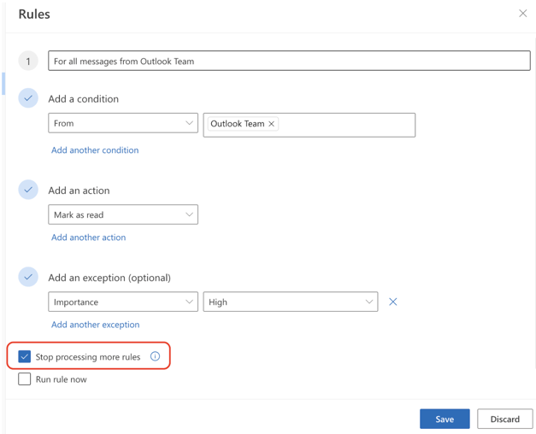Viewport: 536px width, 434px height.
Task: Open the From condition dropdown
Action: 123,124
